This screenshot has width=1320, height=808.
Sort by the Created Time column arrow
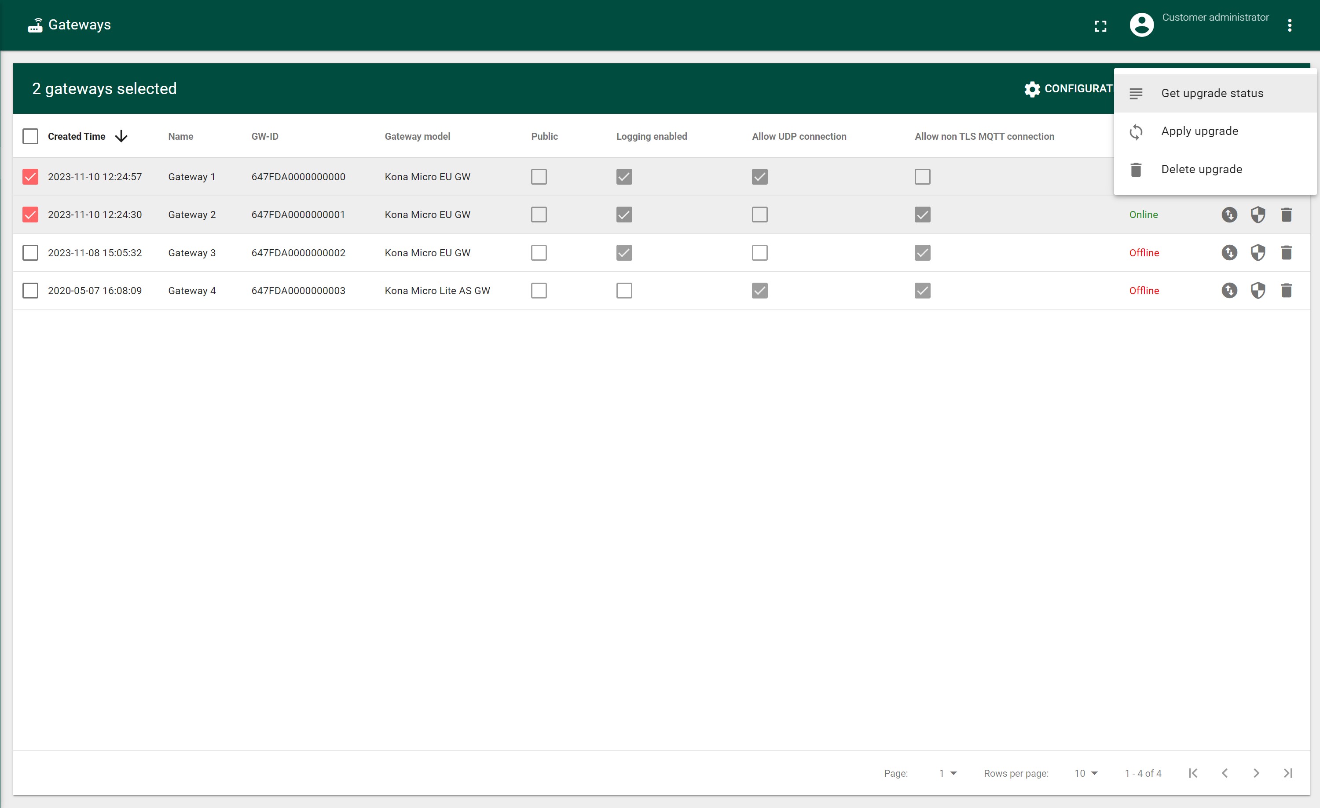(x=121, y=136)
